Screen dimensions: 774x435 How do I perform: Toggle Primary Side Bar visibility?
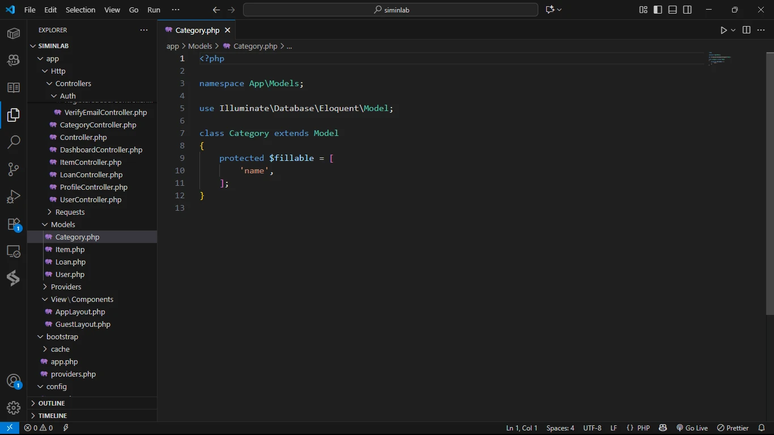click(x=658, y=10)
